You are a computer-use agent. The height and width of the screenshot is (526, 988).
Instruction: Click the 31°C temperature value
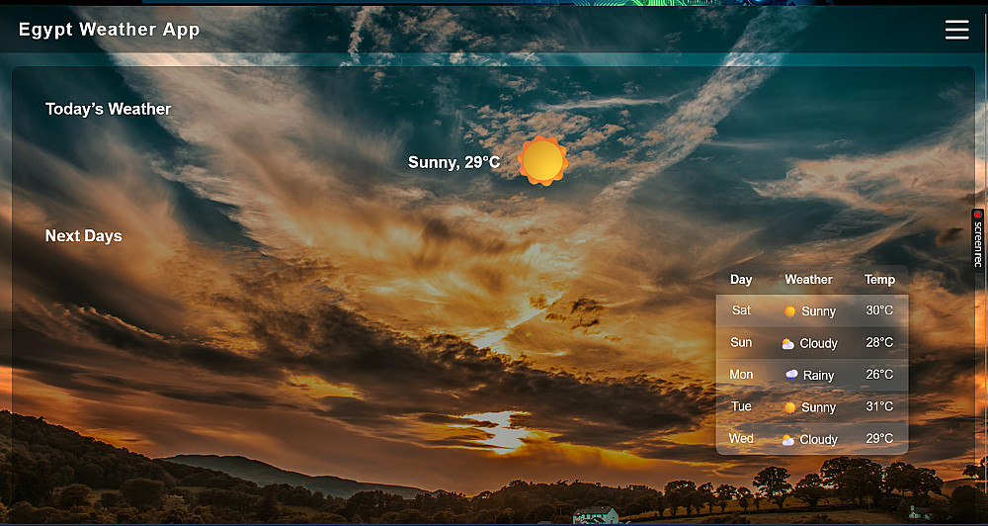pos(879,406)
